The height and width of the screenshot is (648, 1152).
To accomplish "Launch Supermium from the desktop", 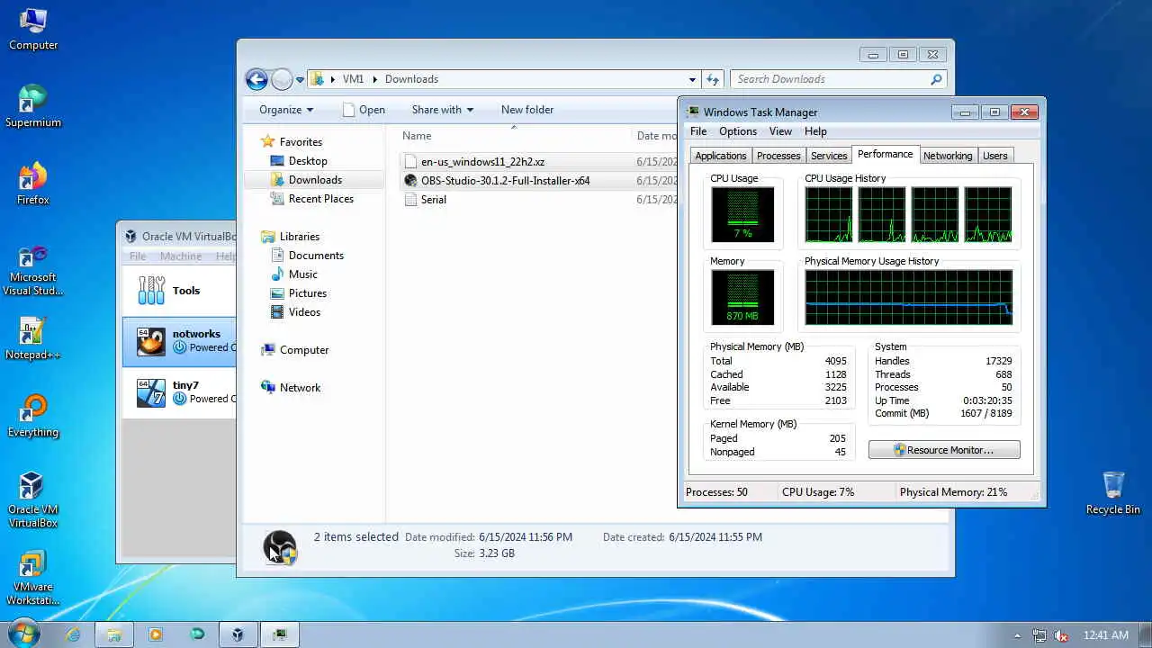I will coord(33,106).
